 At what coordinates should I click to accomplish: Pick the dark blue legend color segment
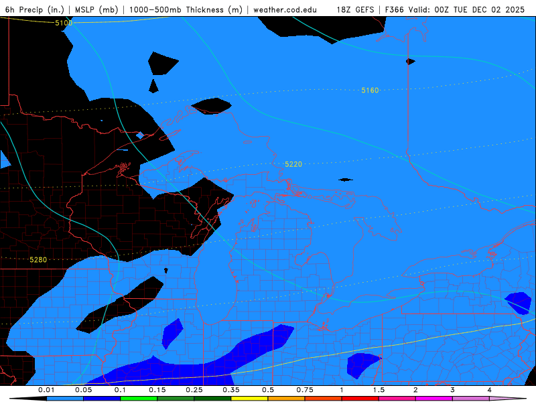pyautogui.click(x=102, y=399)
